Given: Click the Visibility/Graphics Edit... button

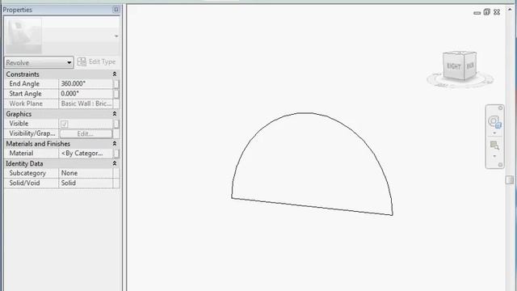Looking at the screenshot, I should (86, 133).
